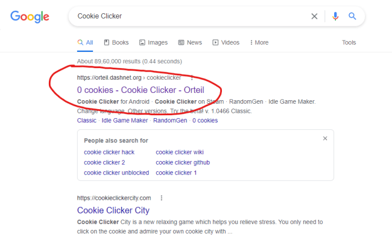Search for cookie clicker github

(183, 162)
